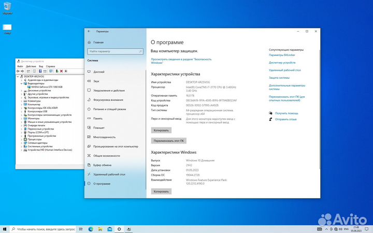Open the Параметры BitLocker link

(284, 55)
